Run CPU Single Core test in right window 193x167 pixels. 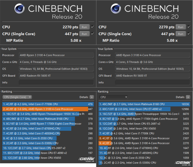coord(181,34)
